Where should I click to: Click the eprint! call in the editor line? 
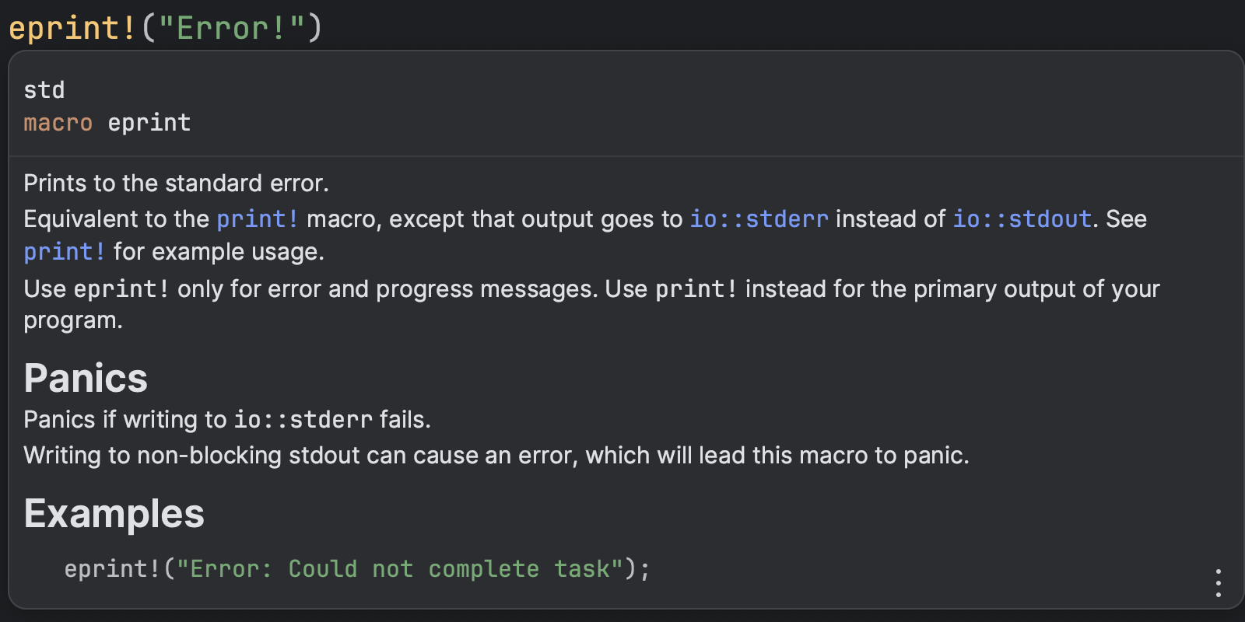73,29
